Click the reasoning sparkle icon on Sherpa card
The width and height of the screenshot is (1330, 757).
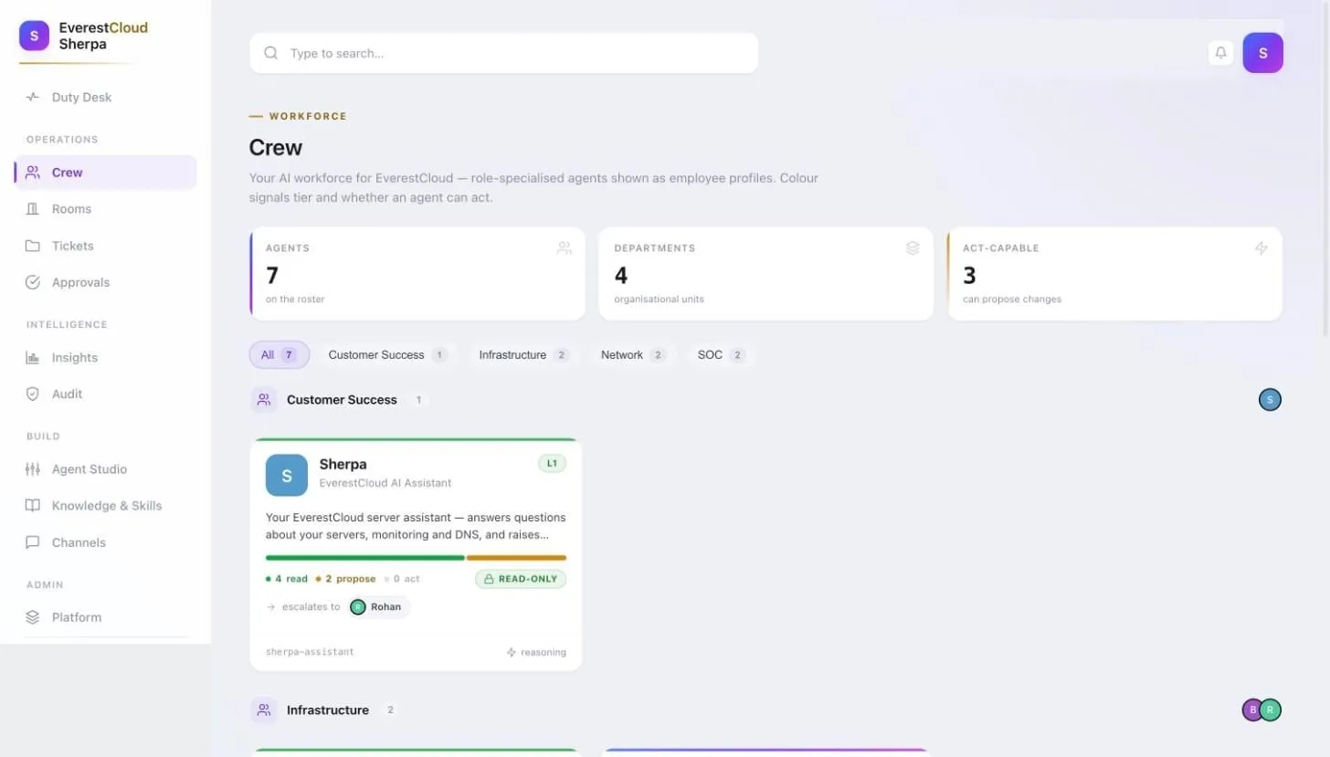tap(512, 652)
